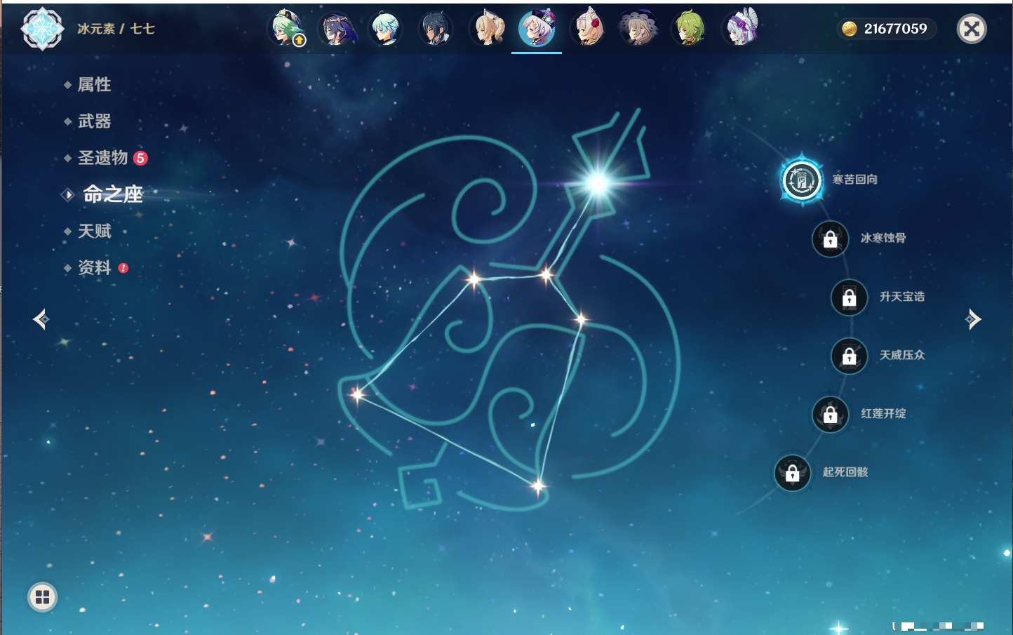Choose the blonde ponytail character avatar
The width and height of the screenshot is (1013, 635).
coord(488,29)
